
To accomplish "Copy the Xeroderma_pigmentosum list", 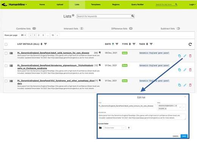I will pos(180,70).
